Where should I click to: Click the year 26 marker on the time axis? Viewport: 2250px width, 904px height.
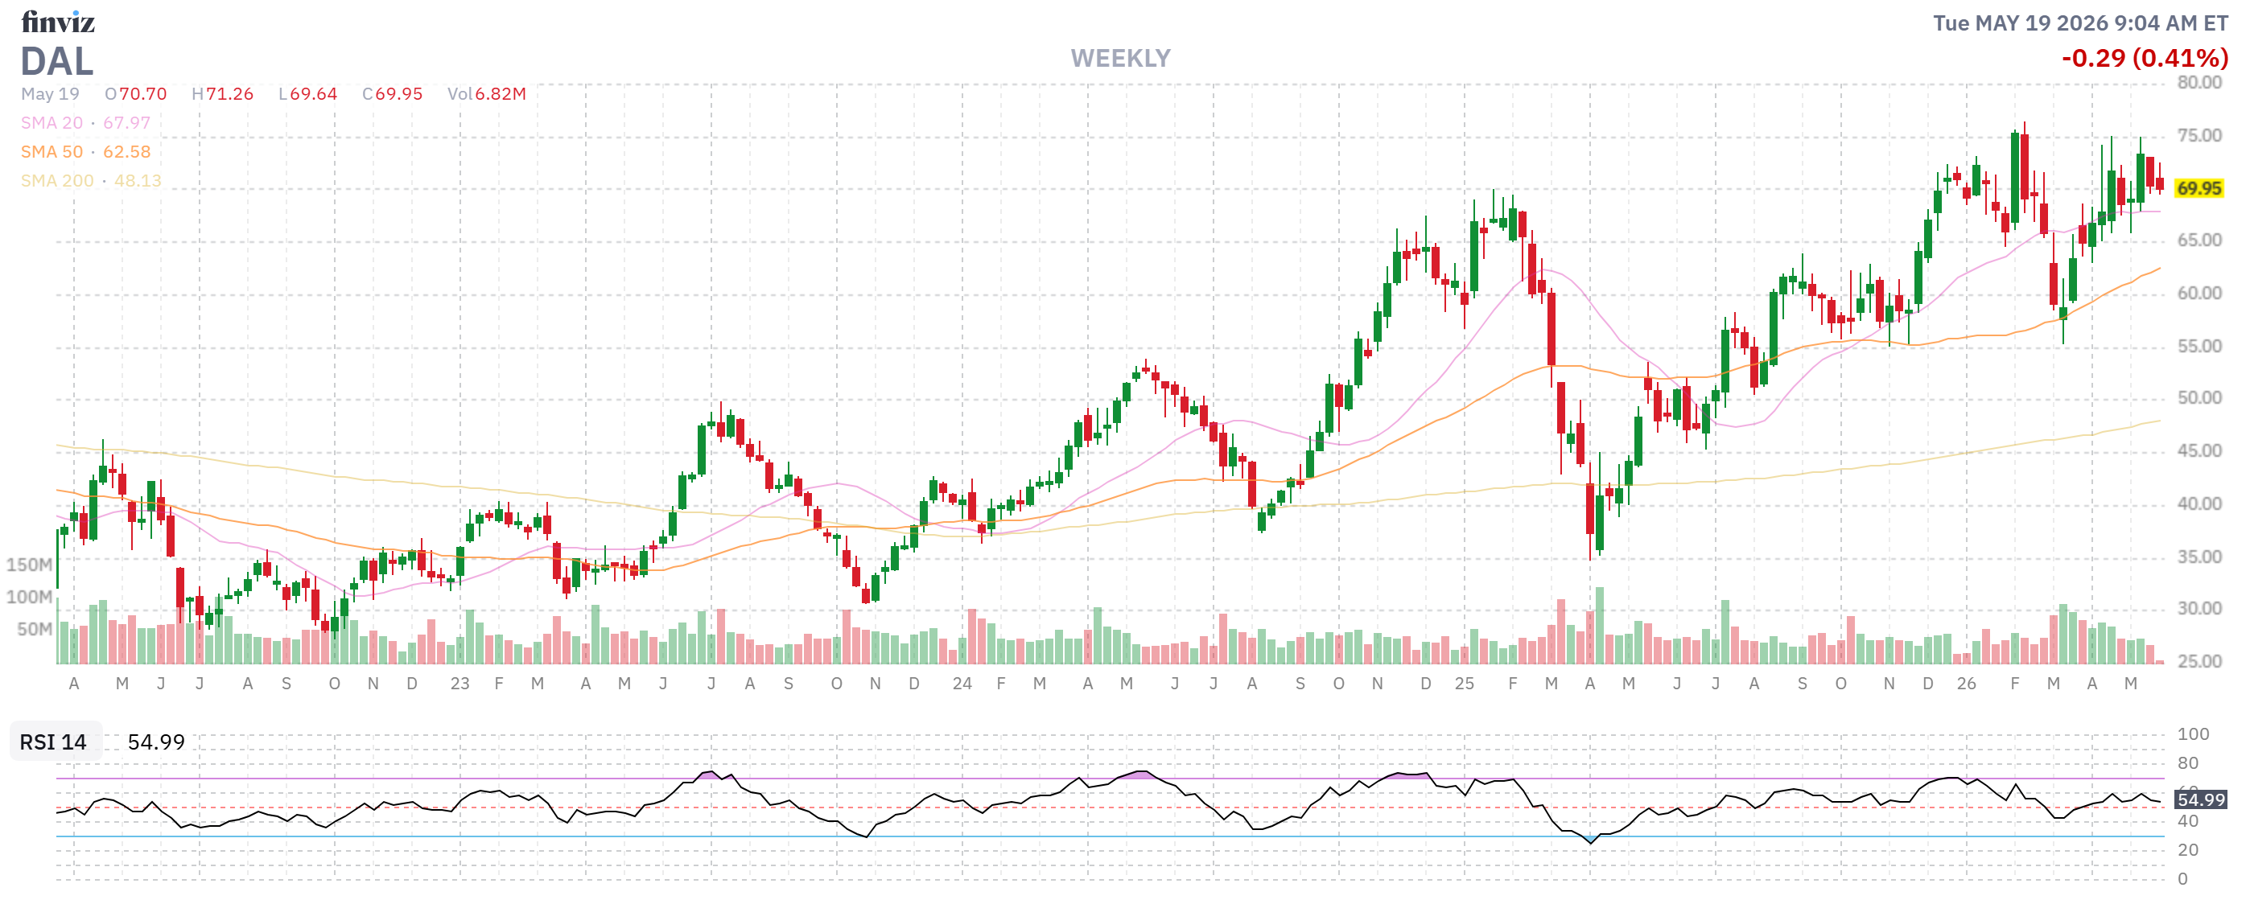pyautogui.click(x=1966, y=684)
